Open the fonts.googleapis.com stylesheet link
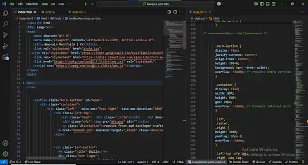The height and width of the screenshot is (165, 308). [122, 53]
